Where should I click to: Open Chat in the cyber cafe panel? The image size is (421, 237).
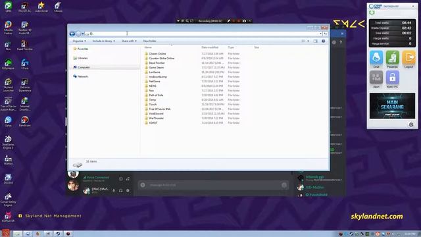tap(376, 59)
